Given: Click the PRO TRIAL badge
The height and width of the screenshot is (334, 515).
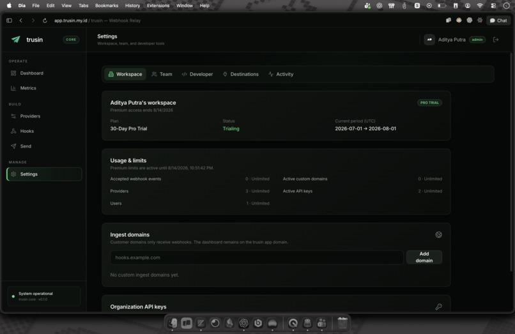Looking at the screenshot, I should [429, 103].
